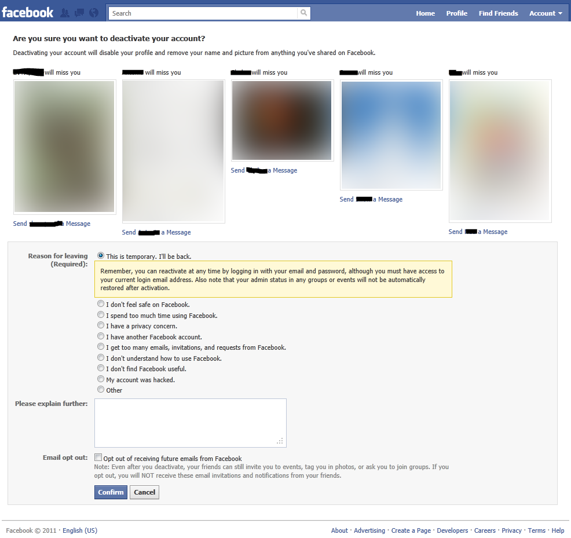Open Find Friends in the navigation bar

tap(498, 13)
